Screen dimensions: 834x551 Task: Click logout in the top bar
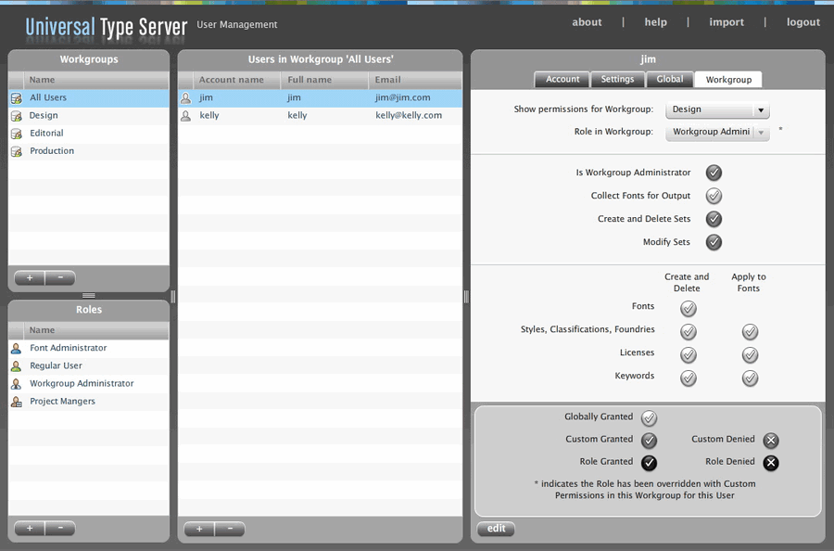point(802,22)
